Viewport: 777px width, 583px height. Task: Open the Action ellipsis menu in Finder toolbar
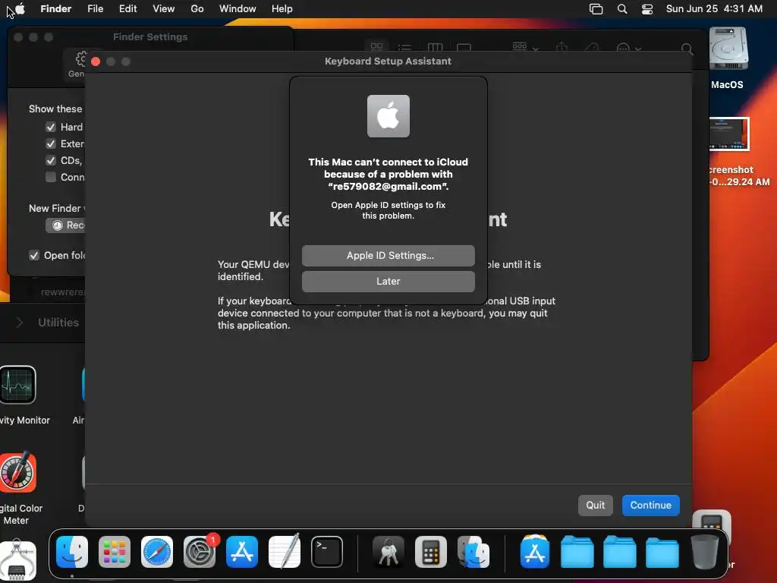click(x=628, y=49)
